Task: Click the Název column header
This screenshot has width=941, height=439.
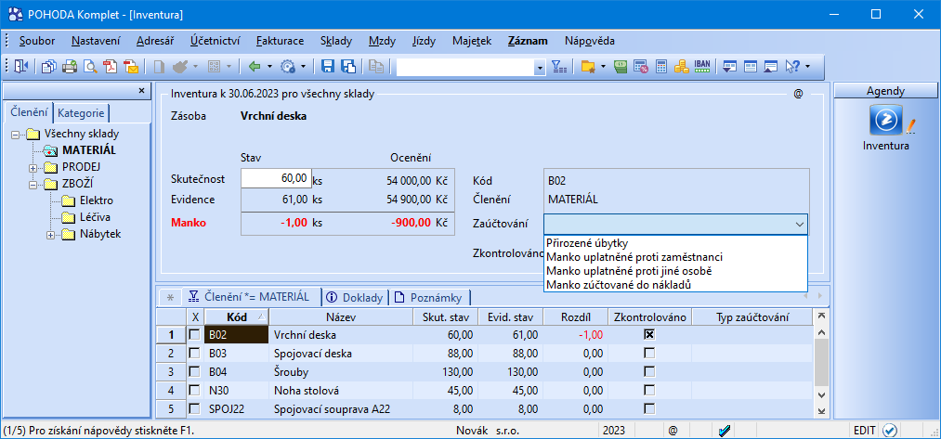Action: [x=341, y=316]
